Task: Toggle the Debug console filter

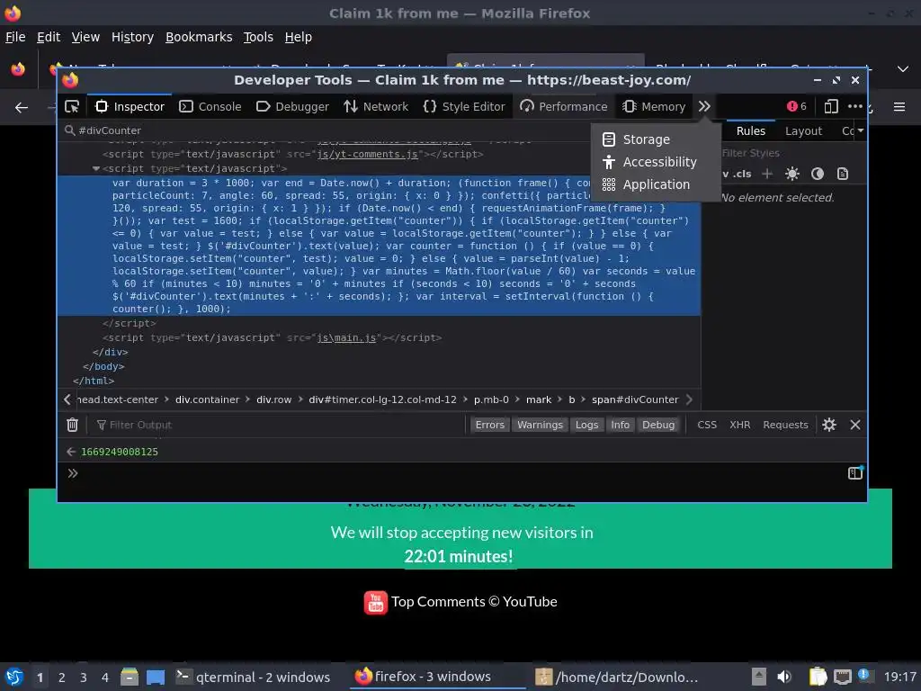Action: click(x=658, y=425)
